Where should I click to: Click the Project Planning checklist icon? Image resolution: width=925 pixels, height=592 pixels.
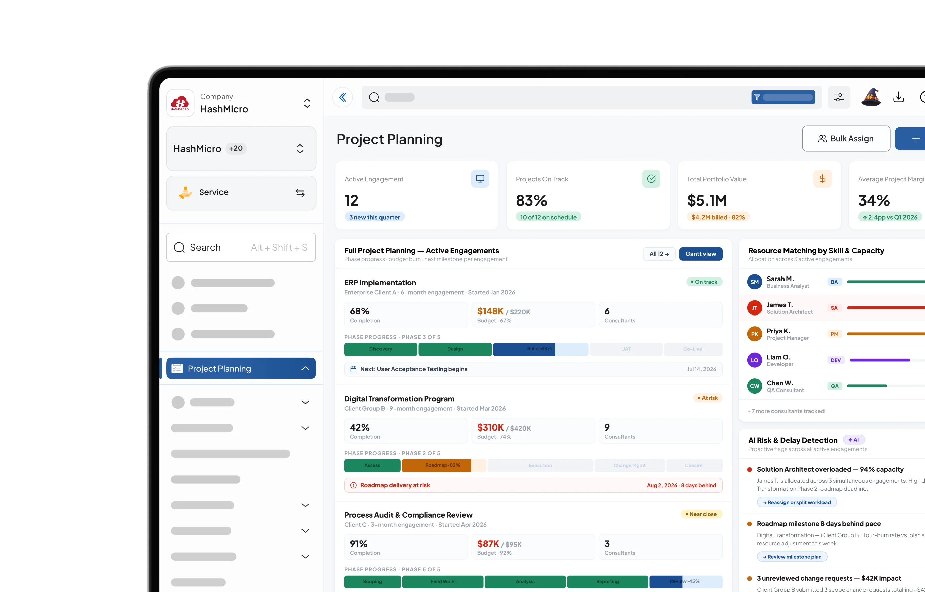point(177,368)
